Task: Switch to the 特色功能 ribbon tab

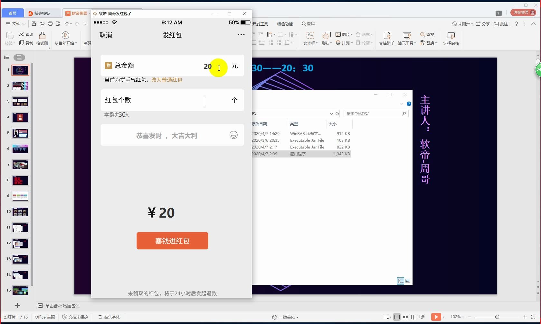Action: coord(285,23)
